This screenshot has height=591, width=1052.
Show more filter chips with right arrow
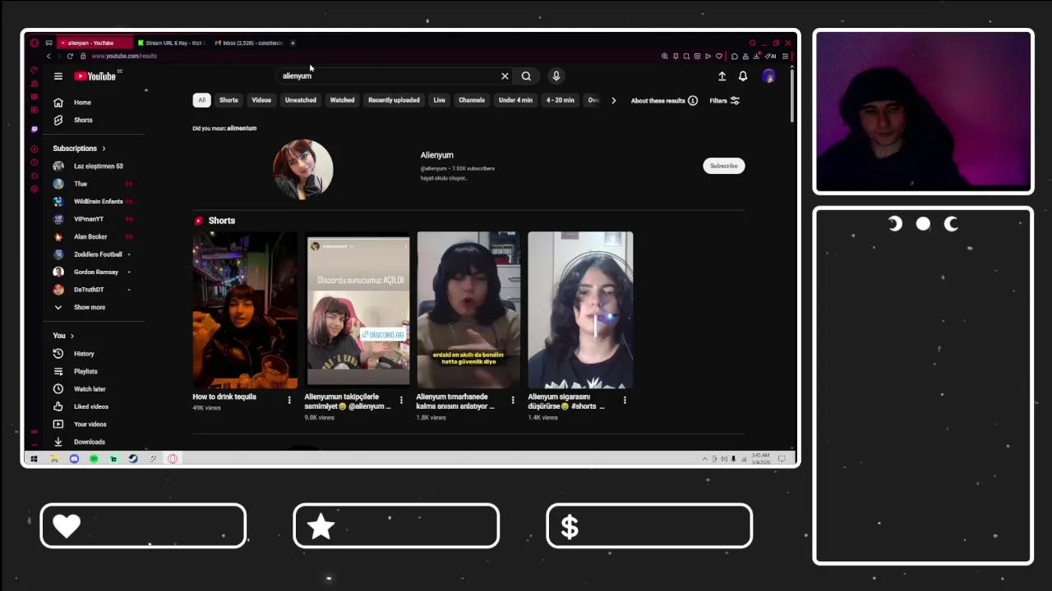tap(613, 100)
